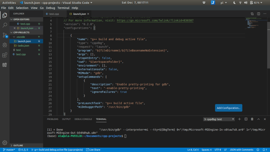
Task: Click the minimap code overview
Action: pyautogui.click(x=256, y=23)
